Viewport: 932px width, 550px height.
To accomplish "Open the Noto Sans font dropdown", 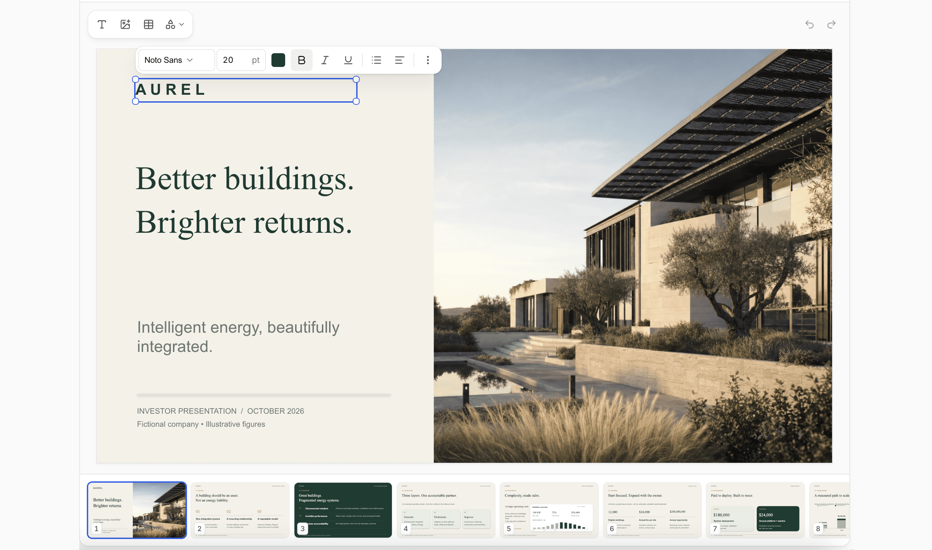I will [x=177, y=60].
